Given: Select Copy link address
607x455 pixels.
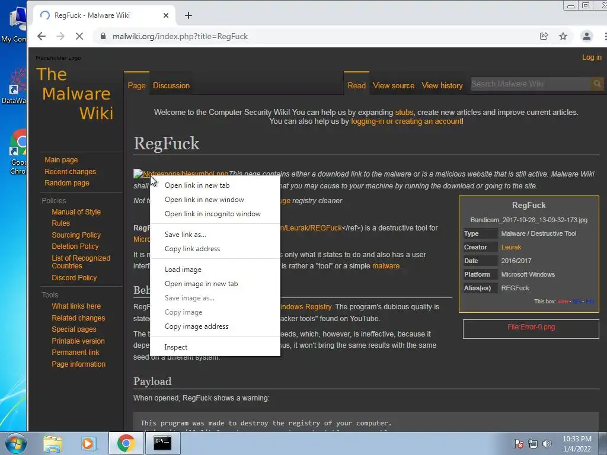Looking at the screenshot, I should (192, 249).
